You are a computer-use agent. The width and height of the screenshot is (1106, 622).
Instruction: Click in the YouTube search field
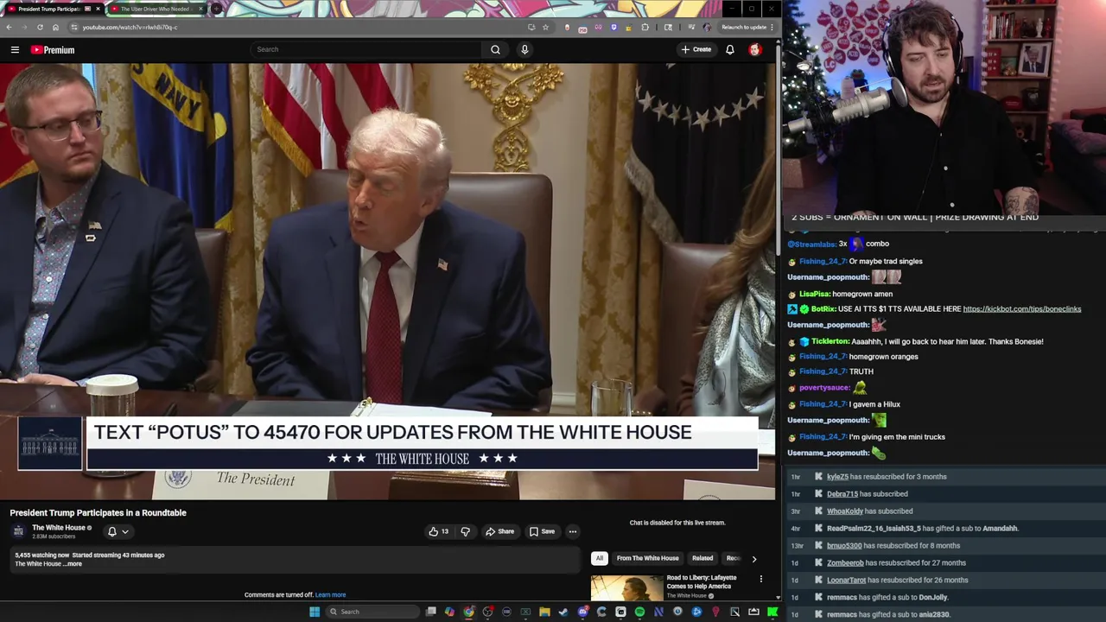pos(367,49)
